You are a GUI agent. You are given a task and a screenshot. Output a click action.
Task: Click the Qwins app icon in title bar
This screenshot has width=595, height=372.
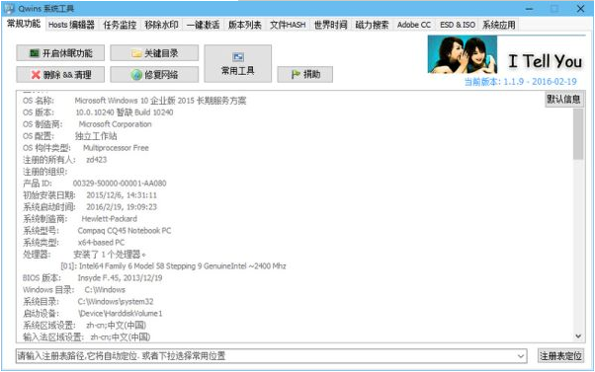pyautogui.click(x=10, y=8)
